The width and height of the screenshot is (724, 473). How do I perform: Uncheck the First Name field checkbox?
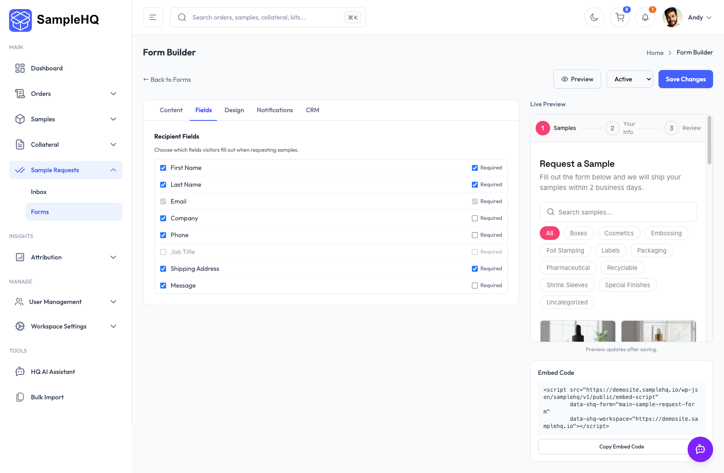[163, 168]
